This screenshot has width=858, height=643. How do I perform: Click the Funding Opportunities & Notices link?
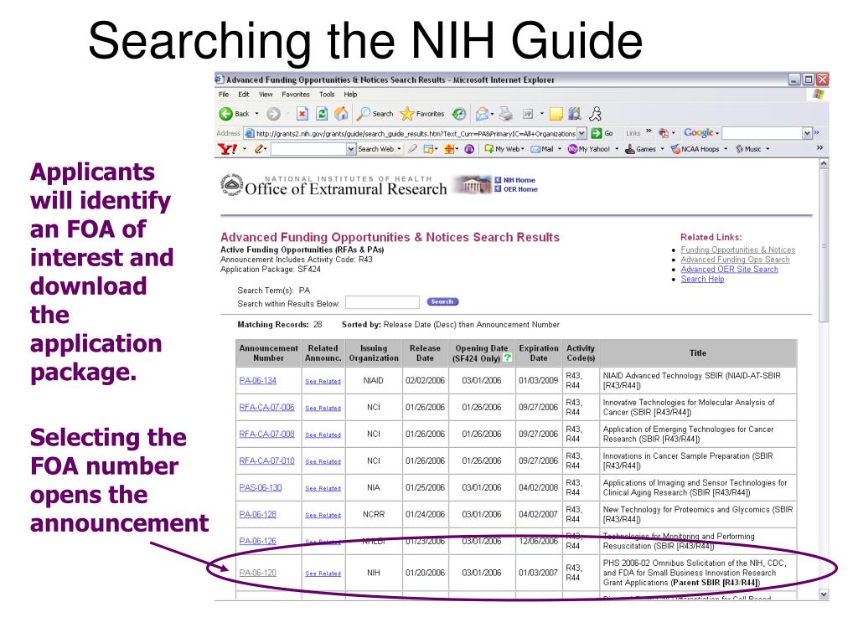pyautogui.click(x=737, y=249)
